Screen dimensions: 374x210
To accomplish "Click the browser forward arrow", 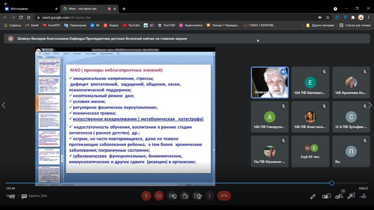I will point(13,17).
